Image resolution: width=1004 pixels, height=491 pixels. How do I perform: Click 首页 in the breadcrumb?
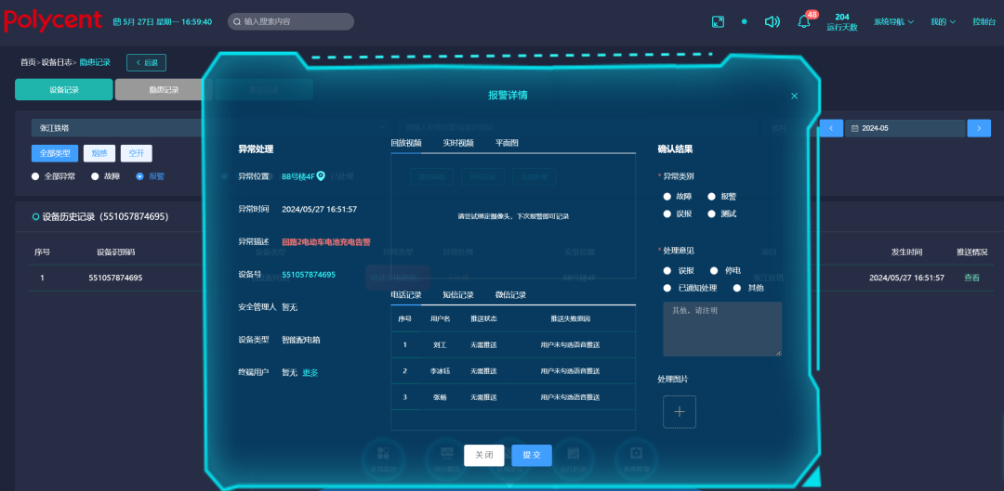click(28, 63)
